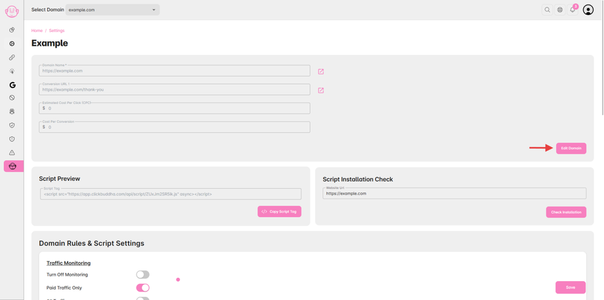This screenshot has width=604, height=300.
Task: Click the "Script Preview" heading
Action: pyautogui.click(x=59, y=179)
